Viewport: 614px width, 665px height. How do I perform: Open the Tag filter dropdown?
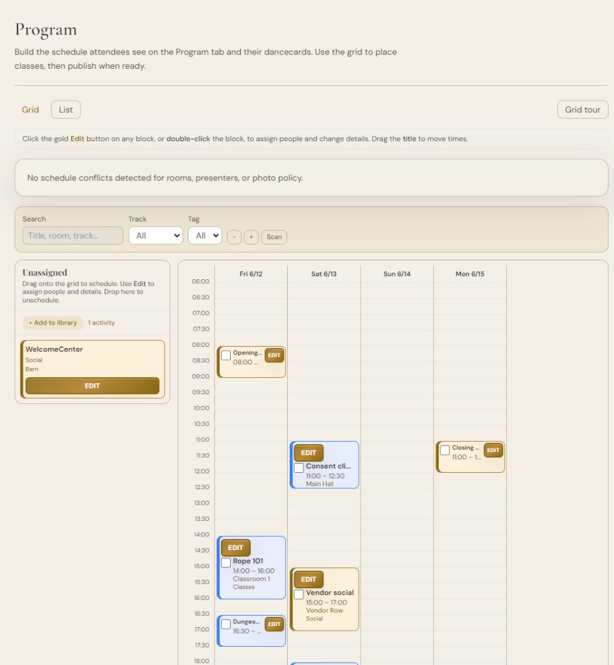[205, 235]
